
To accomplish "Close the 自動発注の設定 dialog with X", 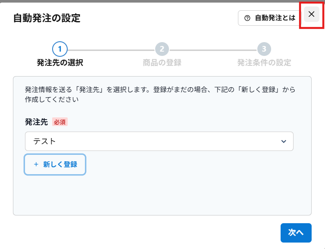I will pyautogui.click(x=311, y=14).
